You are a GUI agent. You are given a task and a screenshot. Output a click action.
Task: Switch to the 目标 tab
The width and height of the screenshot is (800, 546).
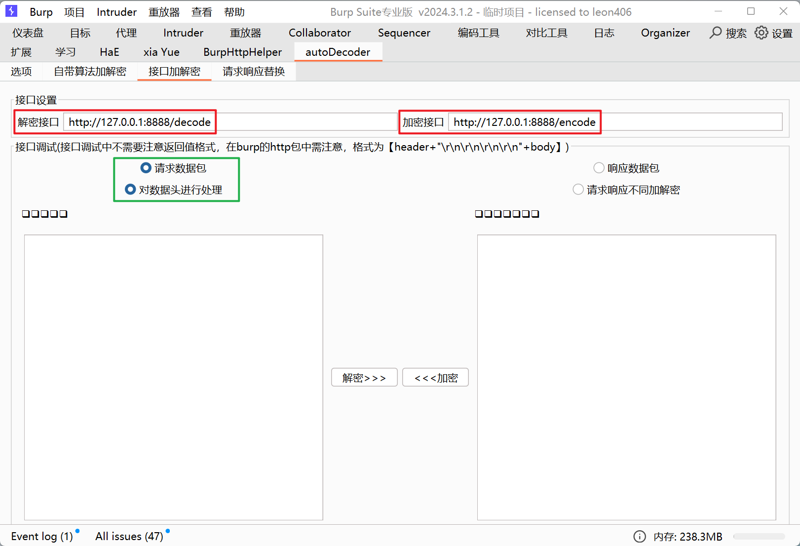pos(80,33)
